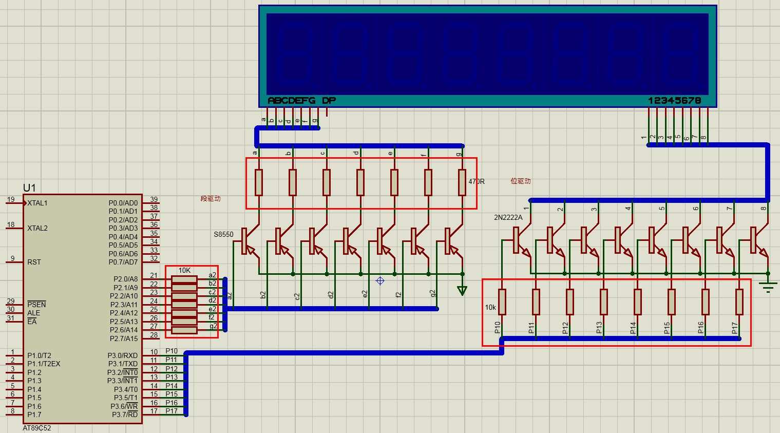Select the top 10K resistor of the a2 row
Viewport: 780px width, 433px height.
[184, 279]
